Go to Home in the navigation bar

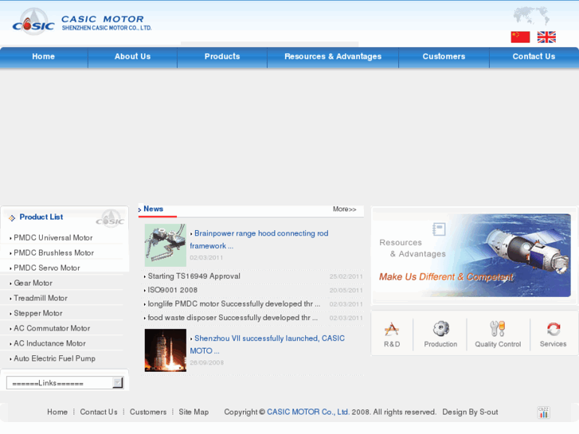(x=44, y=57)
